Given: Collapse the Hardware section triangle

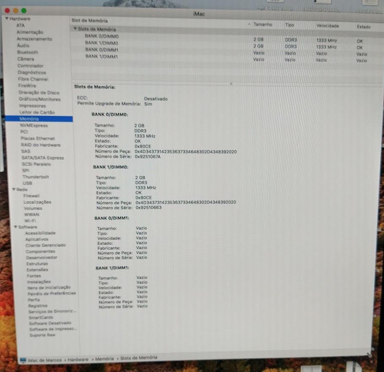Looking at the screenshot, I should 7,19.
